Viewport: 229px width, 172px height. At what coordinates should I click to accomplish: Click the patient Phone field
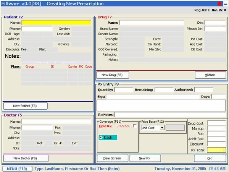(37, 29)
